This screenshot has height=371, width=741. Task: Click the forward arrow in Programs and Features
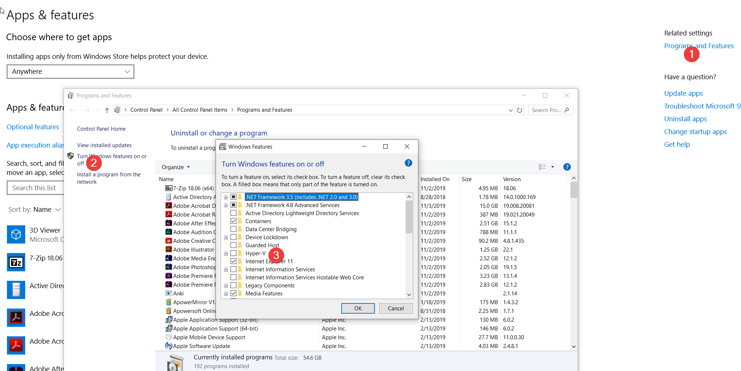click(87, 110)
